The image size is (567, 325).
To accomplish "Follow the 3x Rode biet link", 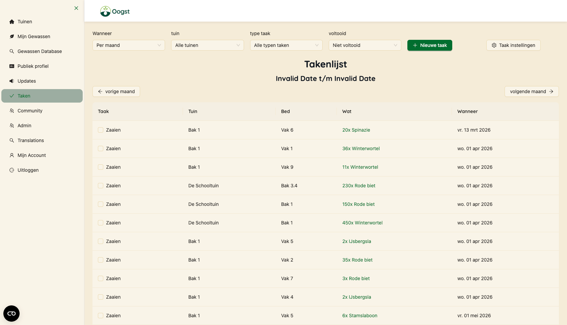I will [x=356, y=278].
